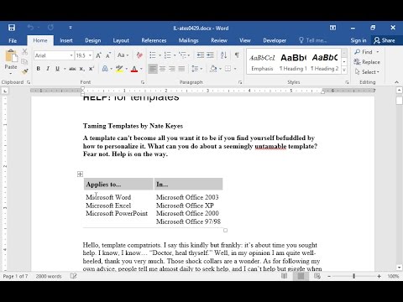Viewport: 403px width, 302px height.
Task: Cut the selection with the scissors icon
Action: pyautogui.click(x=24, y=51)
